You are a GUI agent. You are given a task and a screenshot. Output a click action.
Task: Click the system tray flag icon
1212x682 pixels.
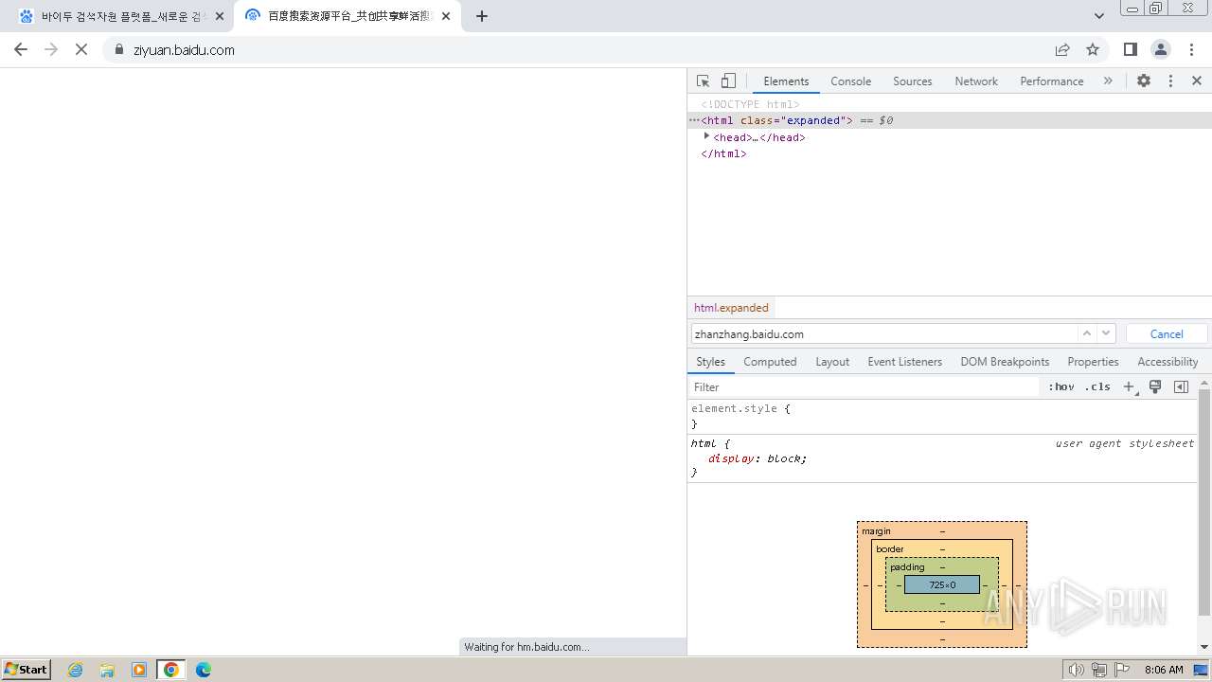tap(1122, 670)
